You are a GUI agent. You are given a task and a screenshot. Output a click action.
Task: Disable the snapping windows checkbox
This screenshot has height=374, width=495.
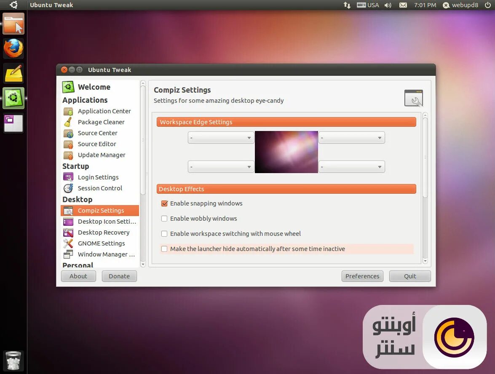[164, 203]
